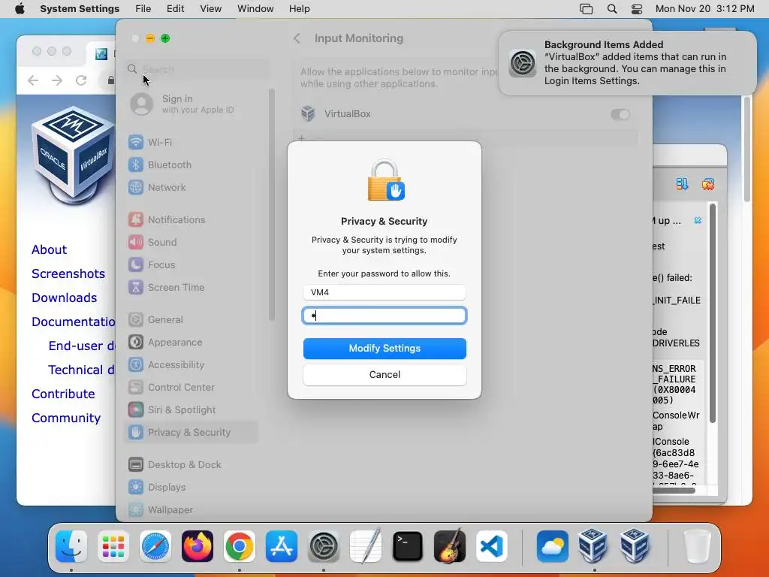Go back from Input Monitoring pane

pos(297,38)
